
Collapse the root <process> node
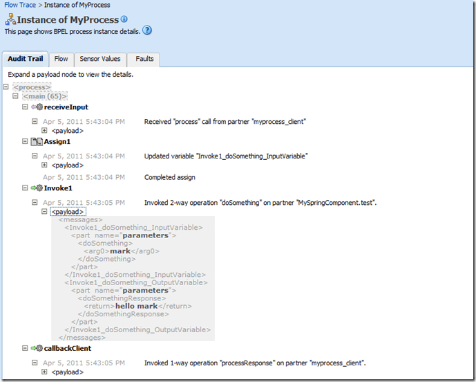6,87
